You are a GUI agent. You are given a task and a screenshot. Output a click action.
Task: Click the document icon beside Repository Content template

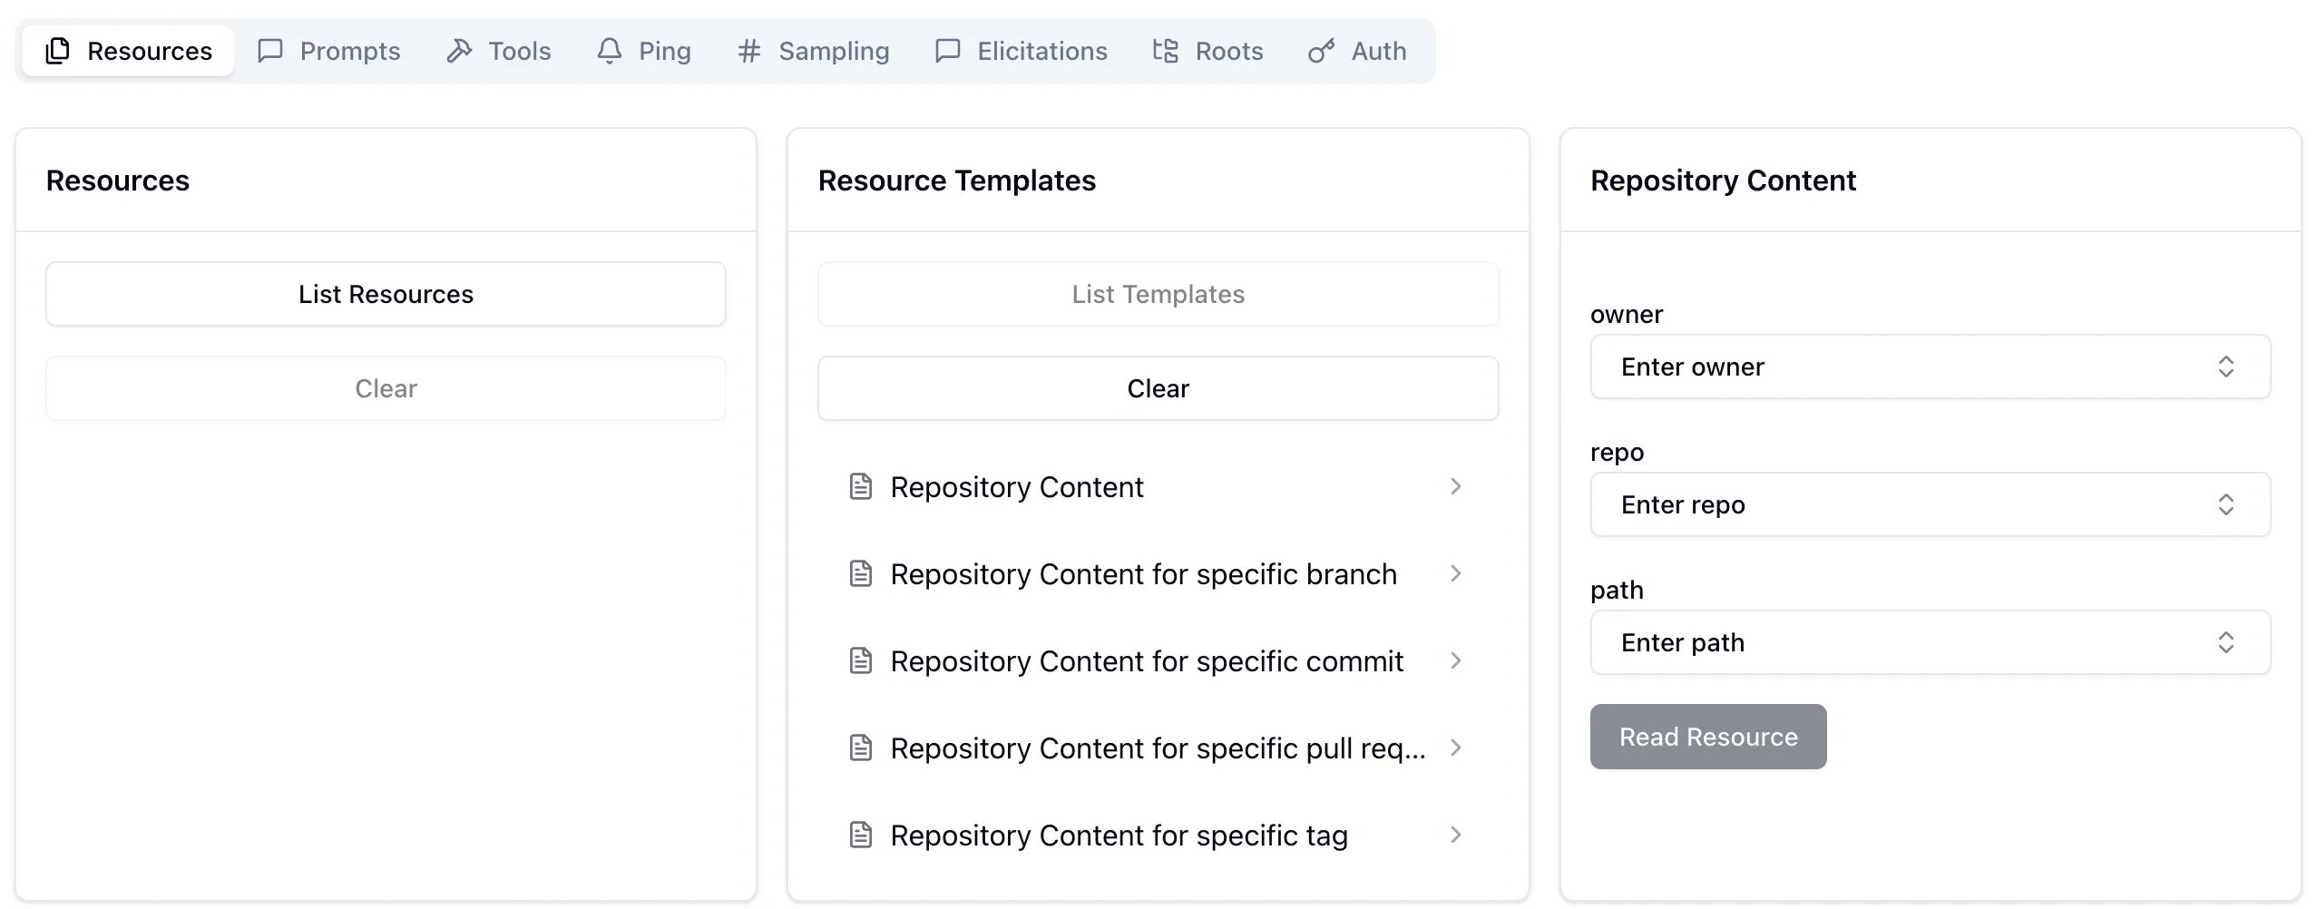point(860,487)
